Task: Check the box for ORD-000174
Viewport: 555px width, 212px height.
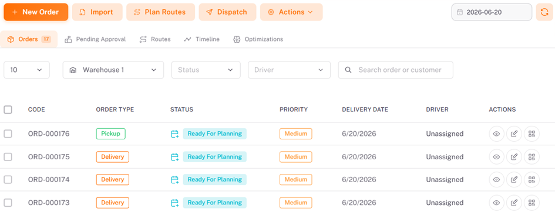Action: click(8, 180)
